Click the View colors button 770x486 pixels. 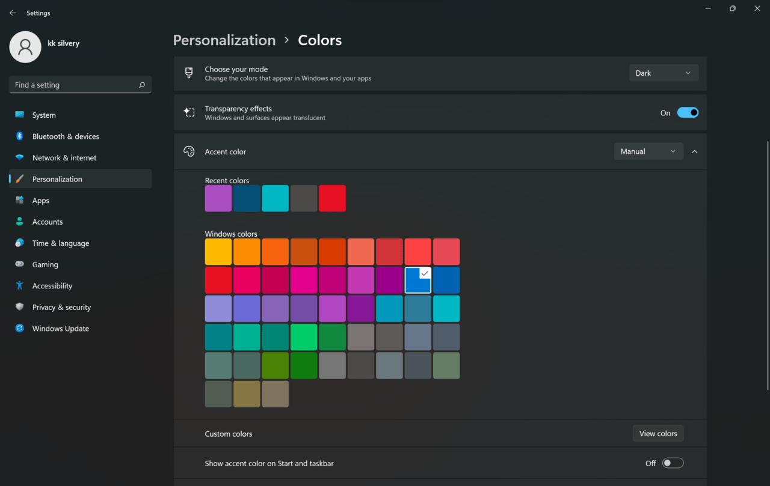[x=658, y=433]
